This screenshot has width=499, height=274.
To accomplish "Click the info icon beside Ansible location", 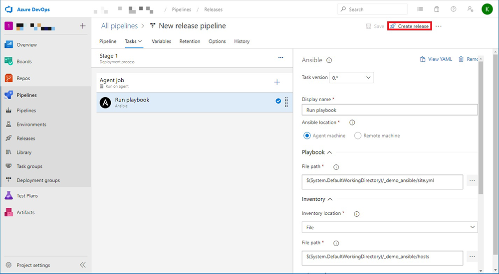I will click(x=352, y=123).
